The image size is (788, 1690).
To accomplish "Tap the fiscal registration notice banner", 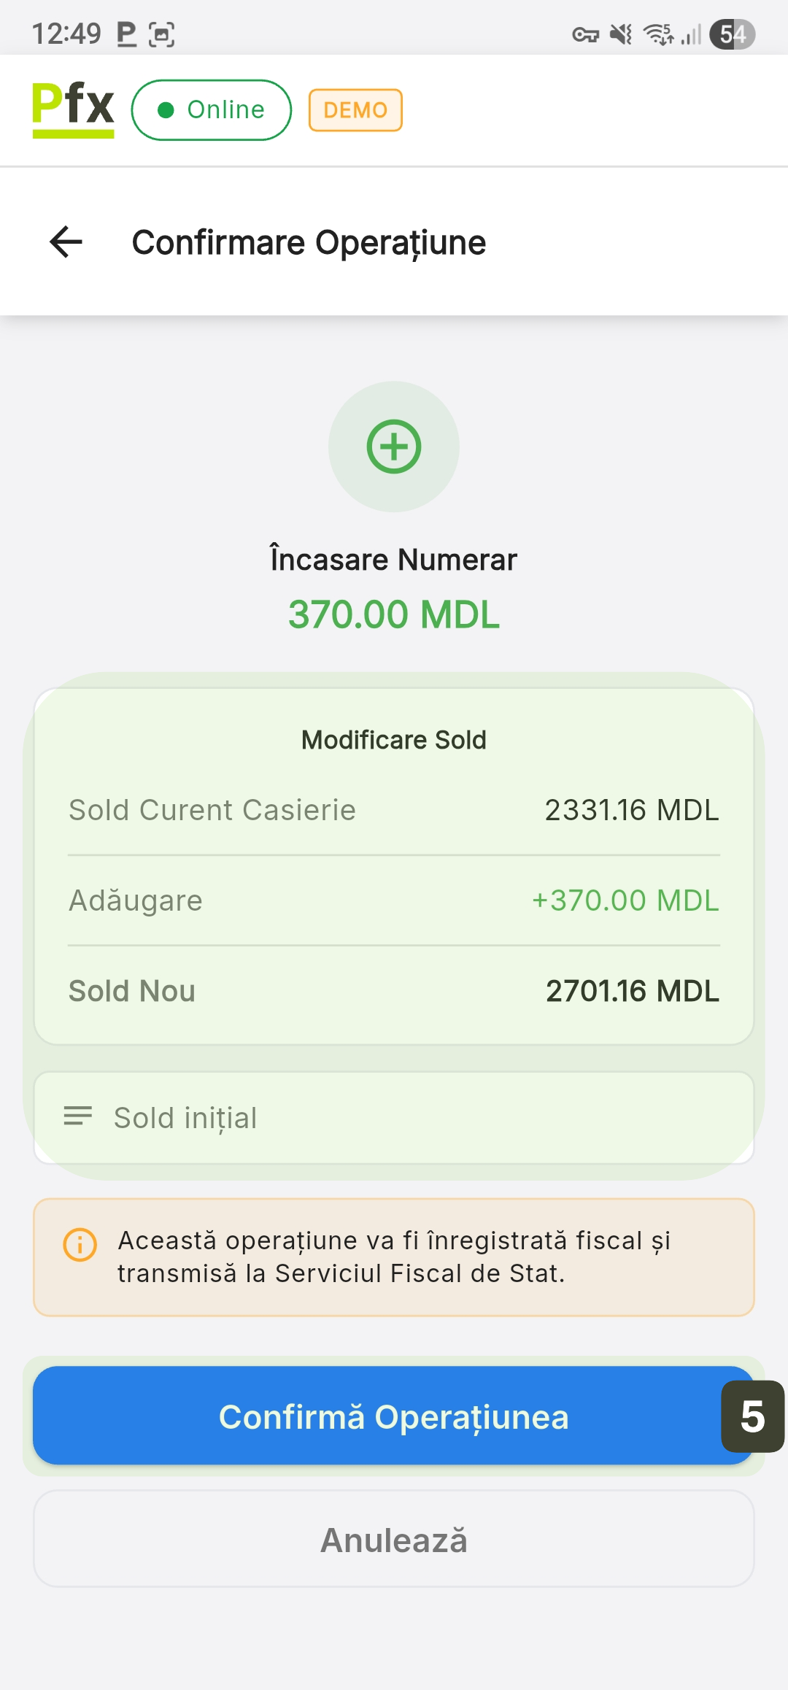I will click(394, 1257).
